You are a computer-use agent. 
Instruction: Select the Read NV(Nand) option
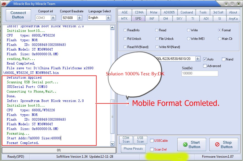click(x=125, y=47)
